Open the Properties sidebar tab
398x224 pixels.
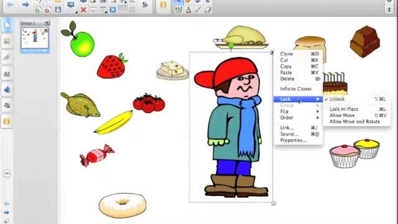coord(7,73)
